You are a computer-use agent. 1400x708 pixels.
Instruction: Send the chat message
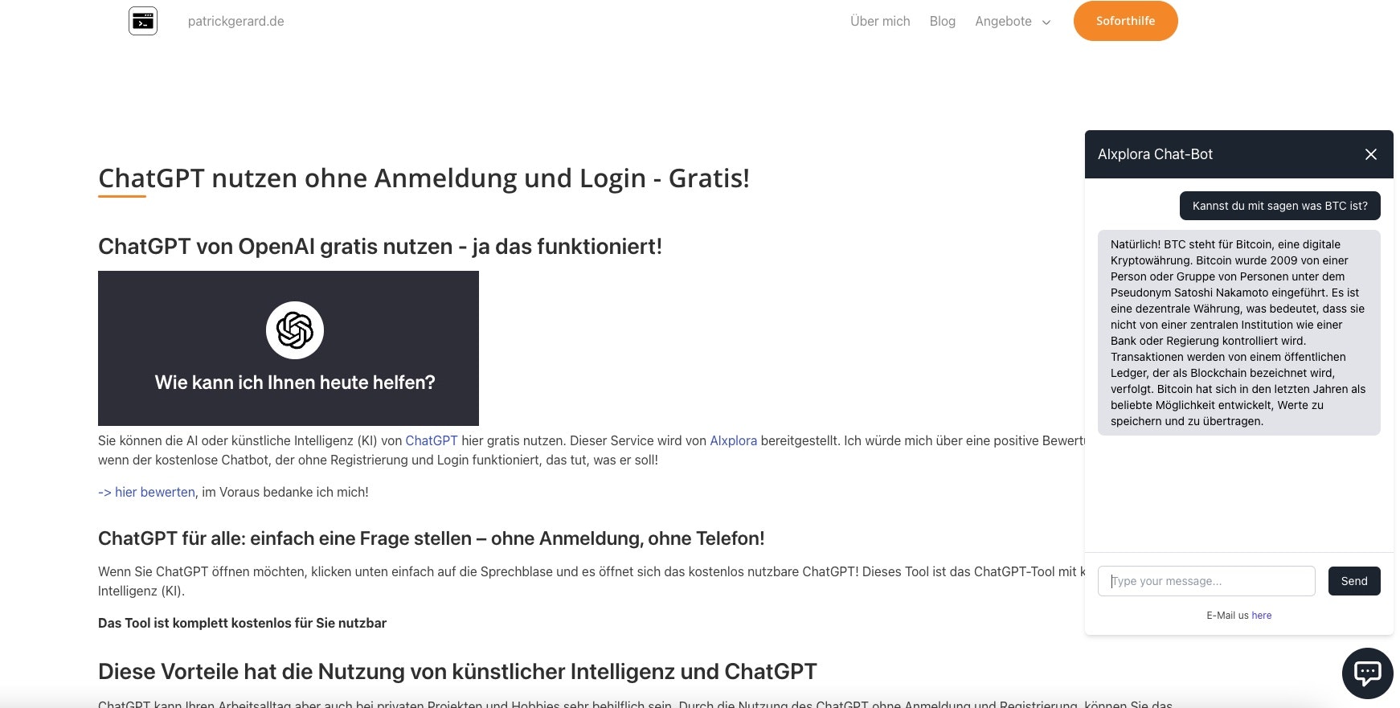click(x=1354, y=581)
